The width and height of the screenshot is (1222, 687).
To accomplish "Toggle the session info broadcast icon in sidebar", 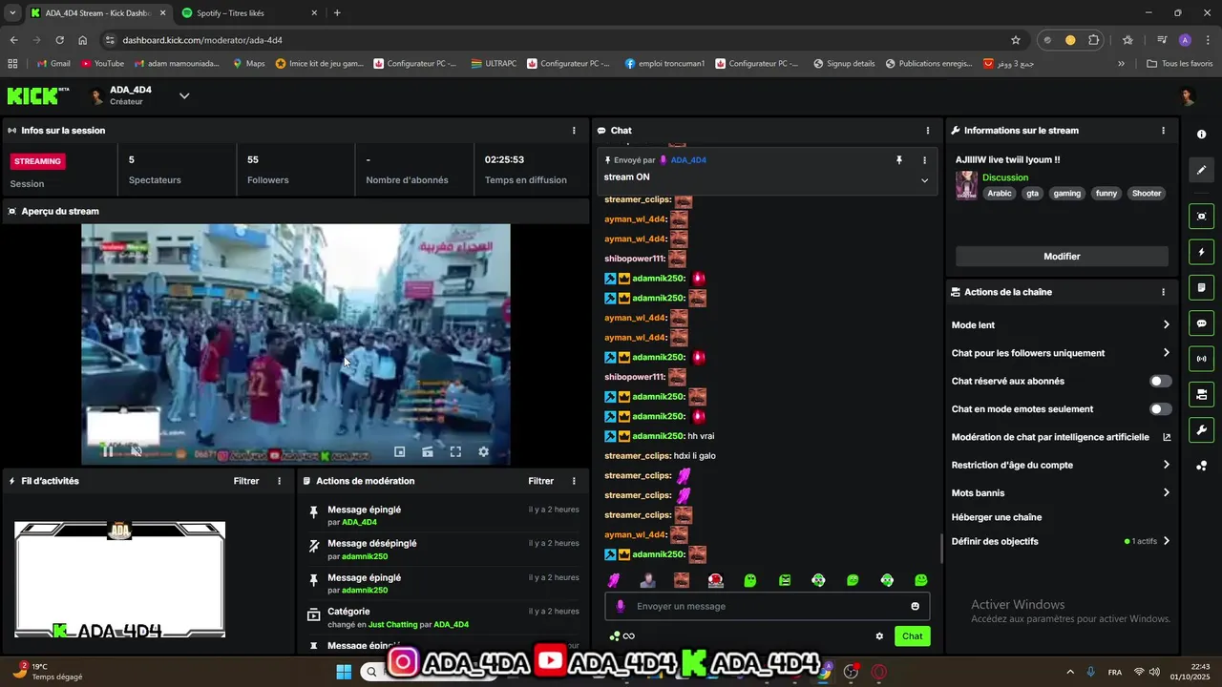I will click(1201, 359).
